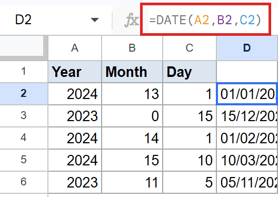278x197 pixels.
Task: Select column D header
Action: click(247, 48)
